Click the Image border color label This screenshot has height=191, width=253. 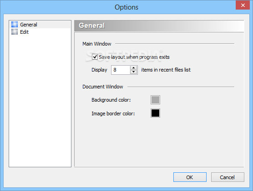113,114
